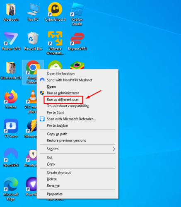Choose Cut from context menu
181x207 pixels.
click(x=77, y=158)
